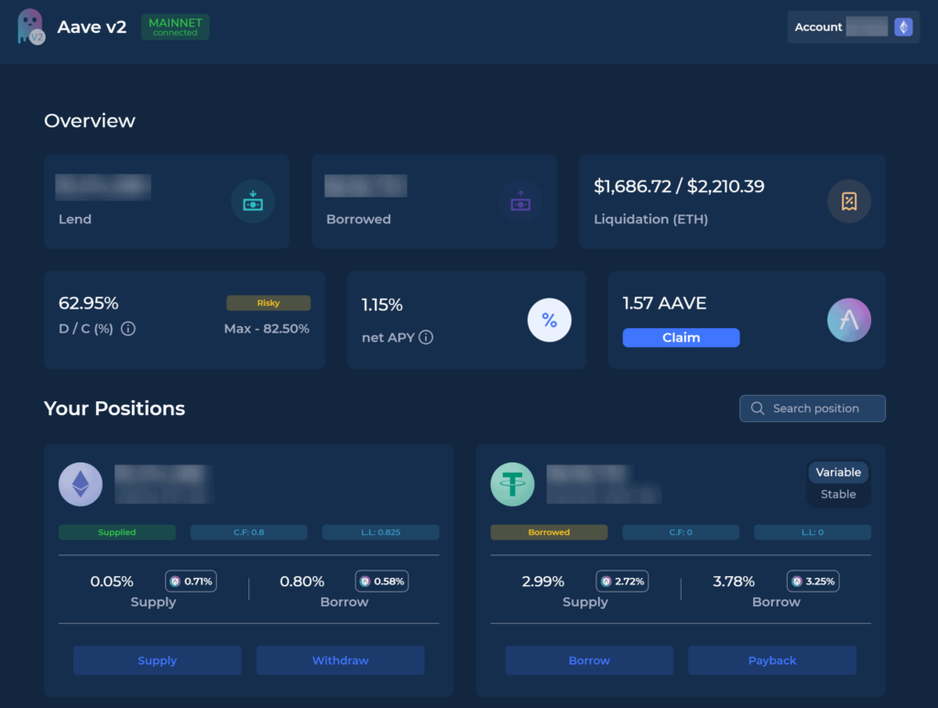This screenshot has width=938, height=708.
Task: Click the 3.78% borrow rate
Action: tap(734, 582)
